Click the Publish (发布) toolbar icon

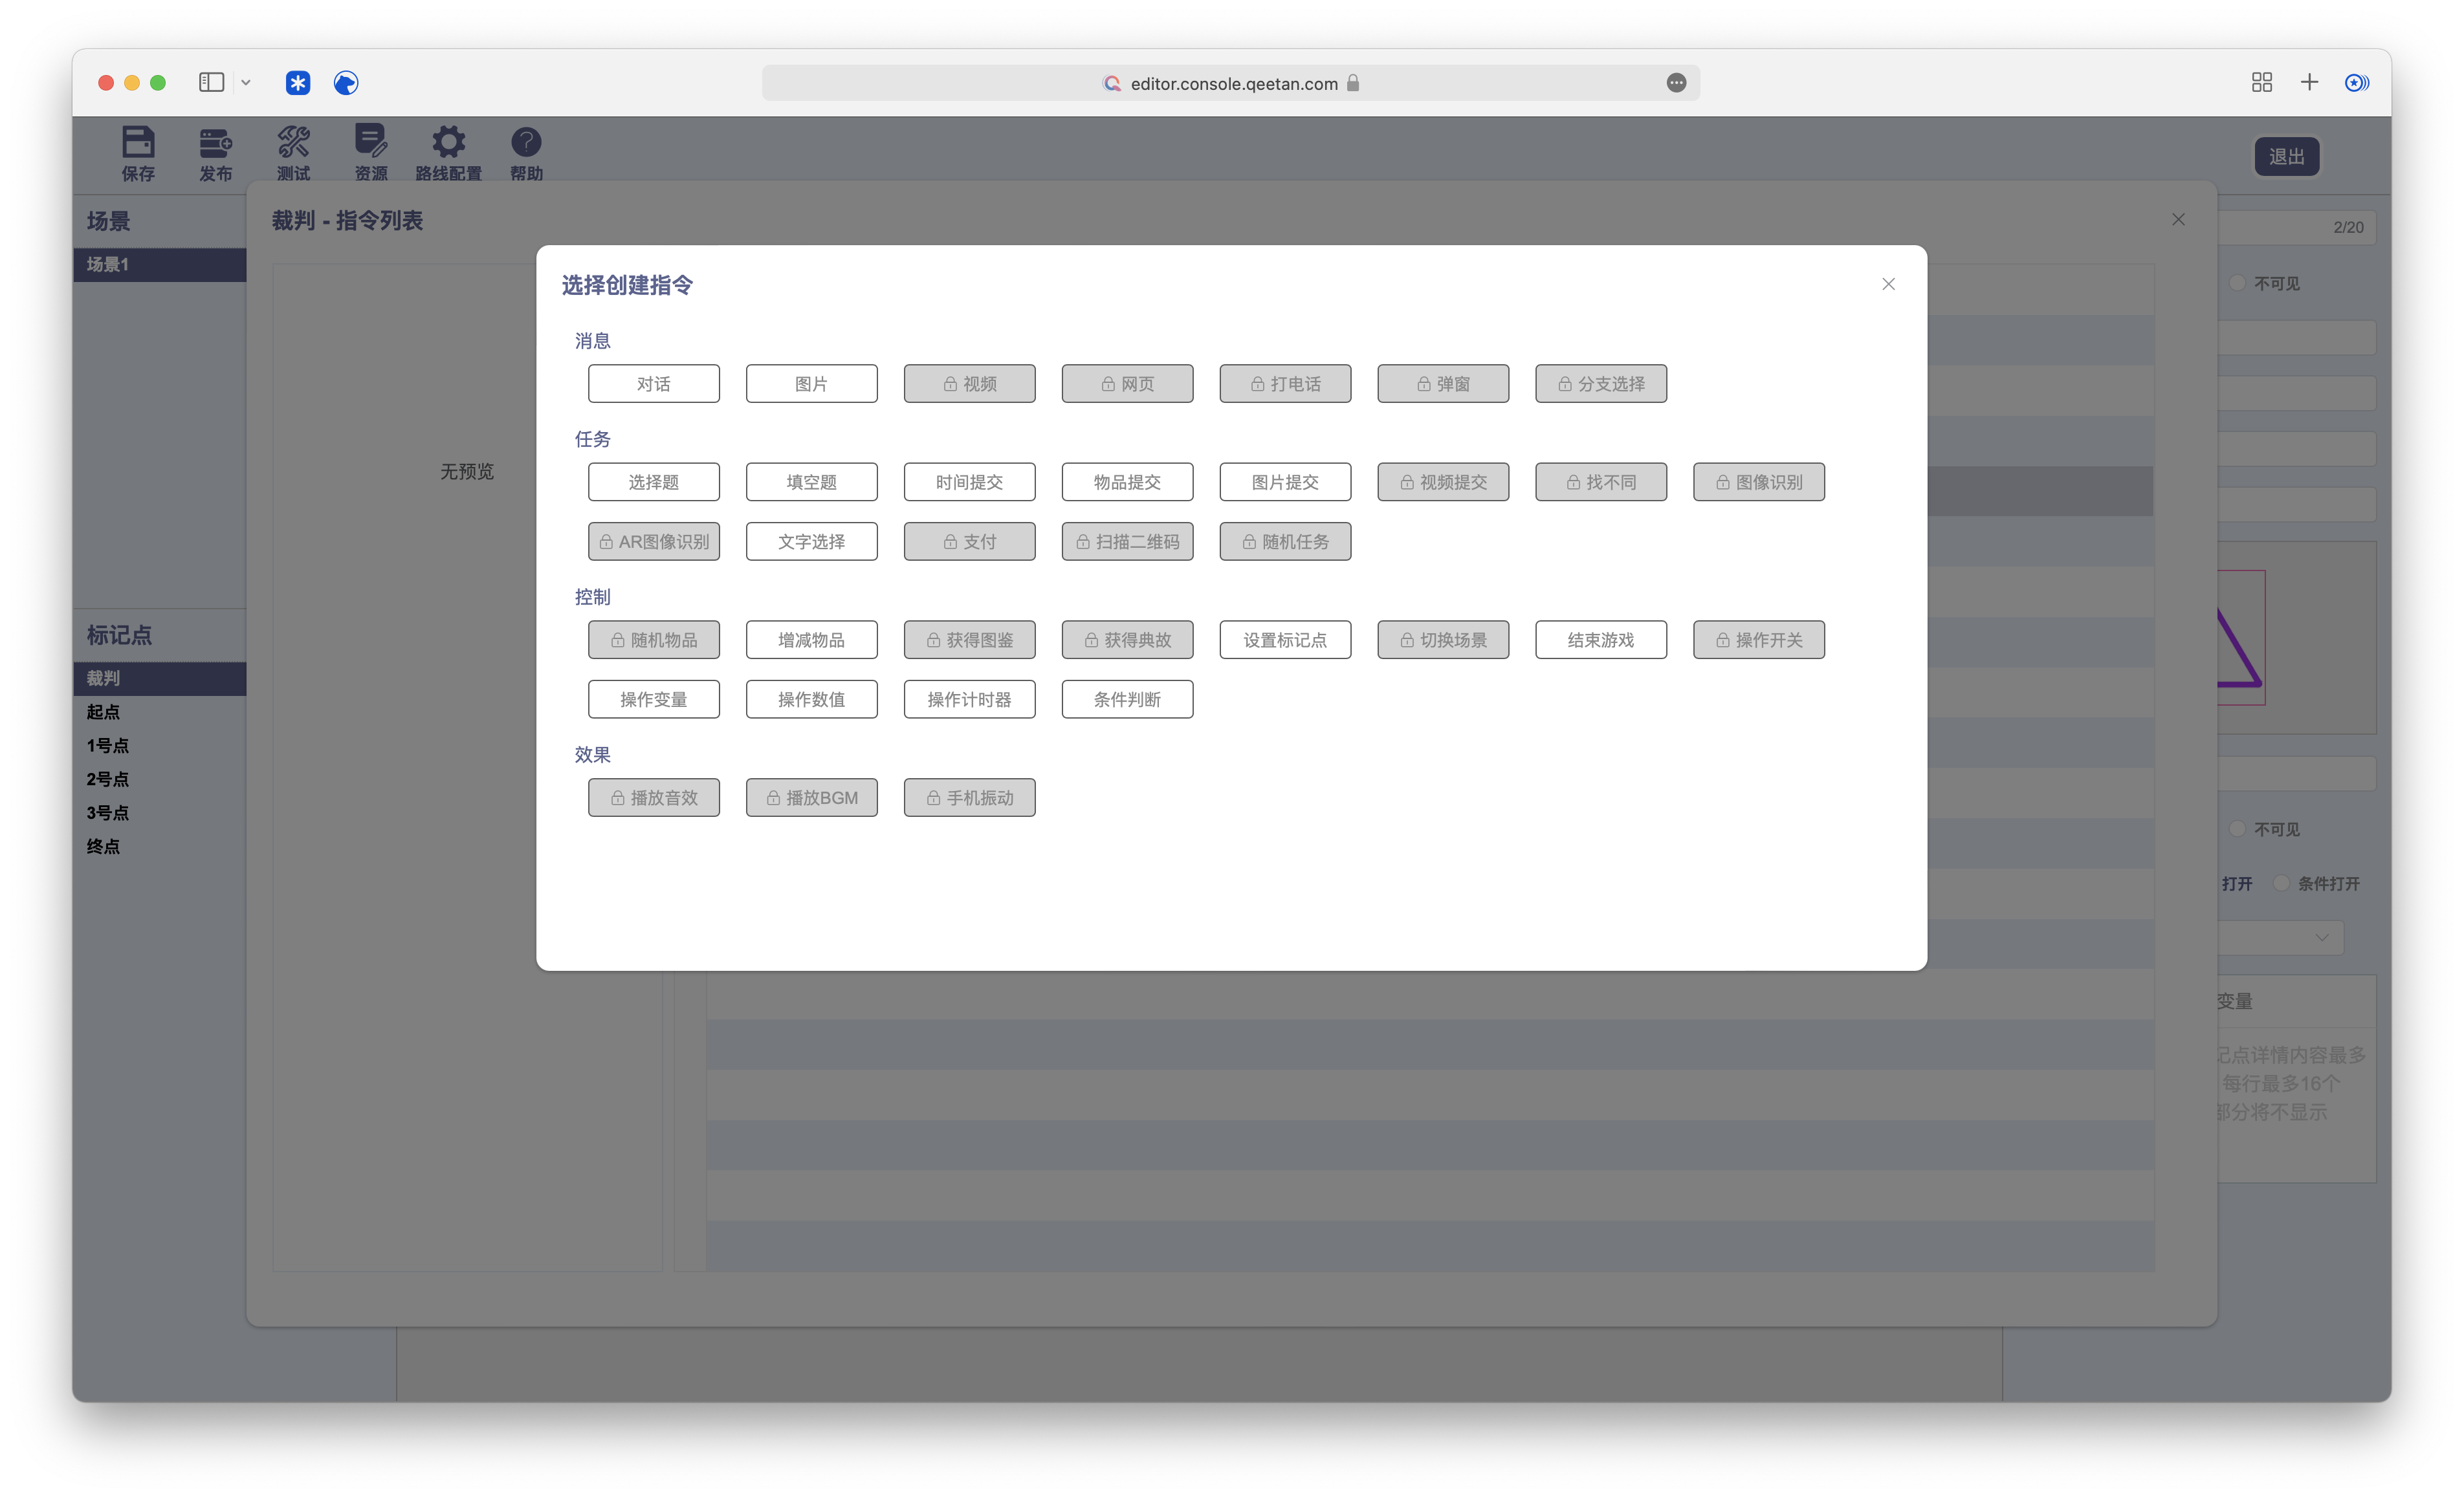tap(215, 143)
